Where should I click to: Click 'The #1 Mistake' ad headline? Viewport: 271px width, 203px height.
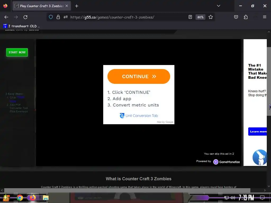pyautogui.click(x=257, y=71)
